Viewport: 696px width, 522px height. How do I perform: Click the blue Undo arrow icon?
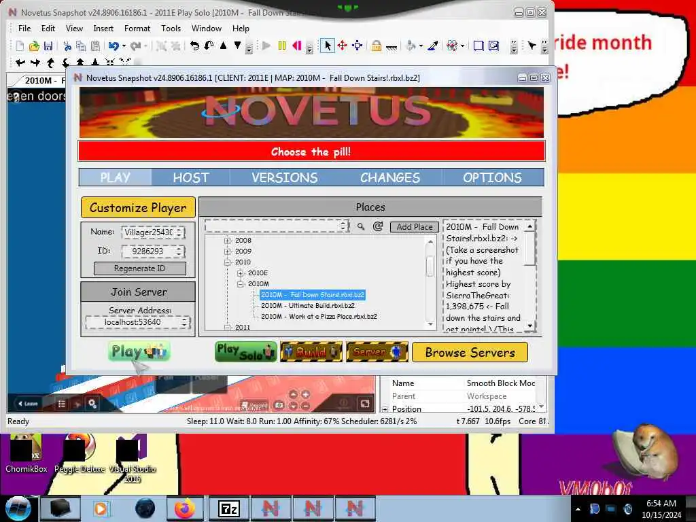pyautogui.click(x=114, y=46)
